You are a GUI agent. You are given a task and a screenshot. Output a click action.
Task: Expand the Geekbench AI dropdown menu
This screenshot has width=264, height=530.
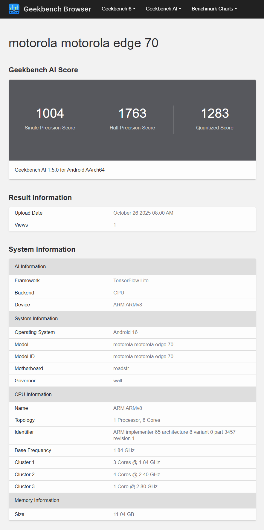click(163, 9)
